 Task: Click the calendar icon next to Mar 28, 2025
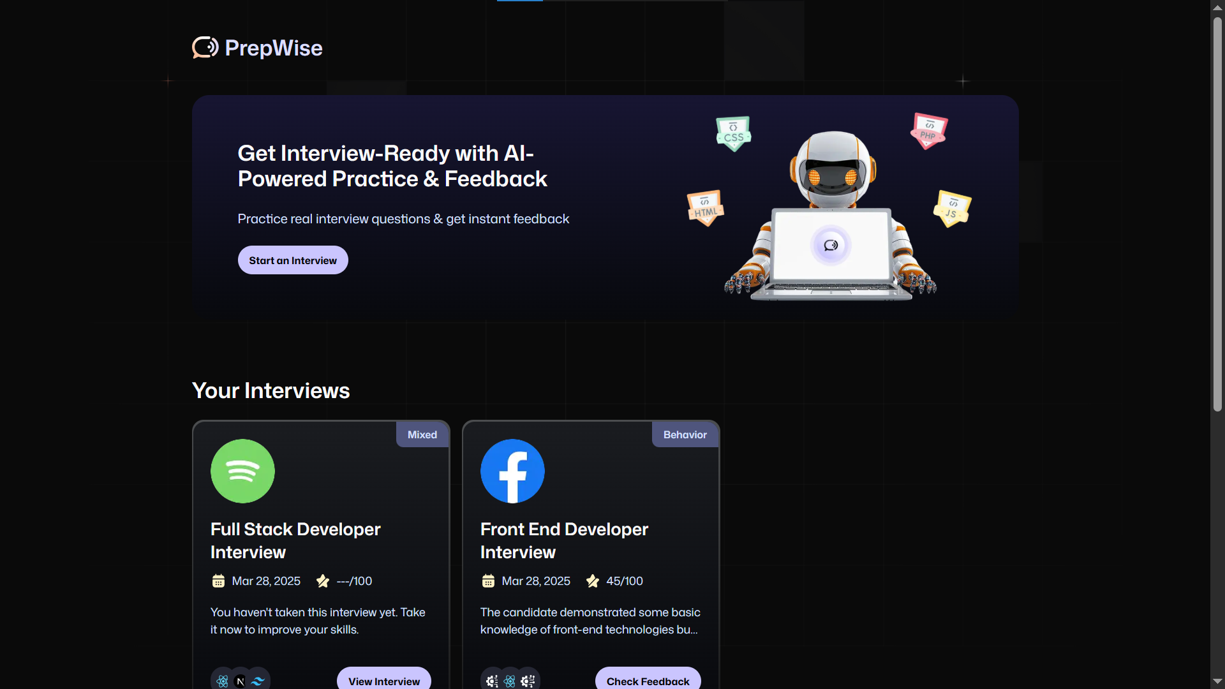(x=219, y=581)
